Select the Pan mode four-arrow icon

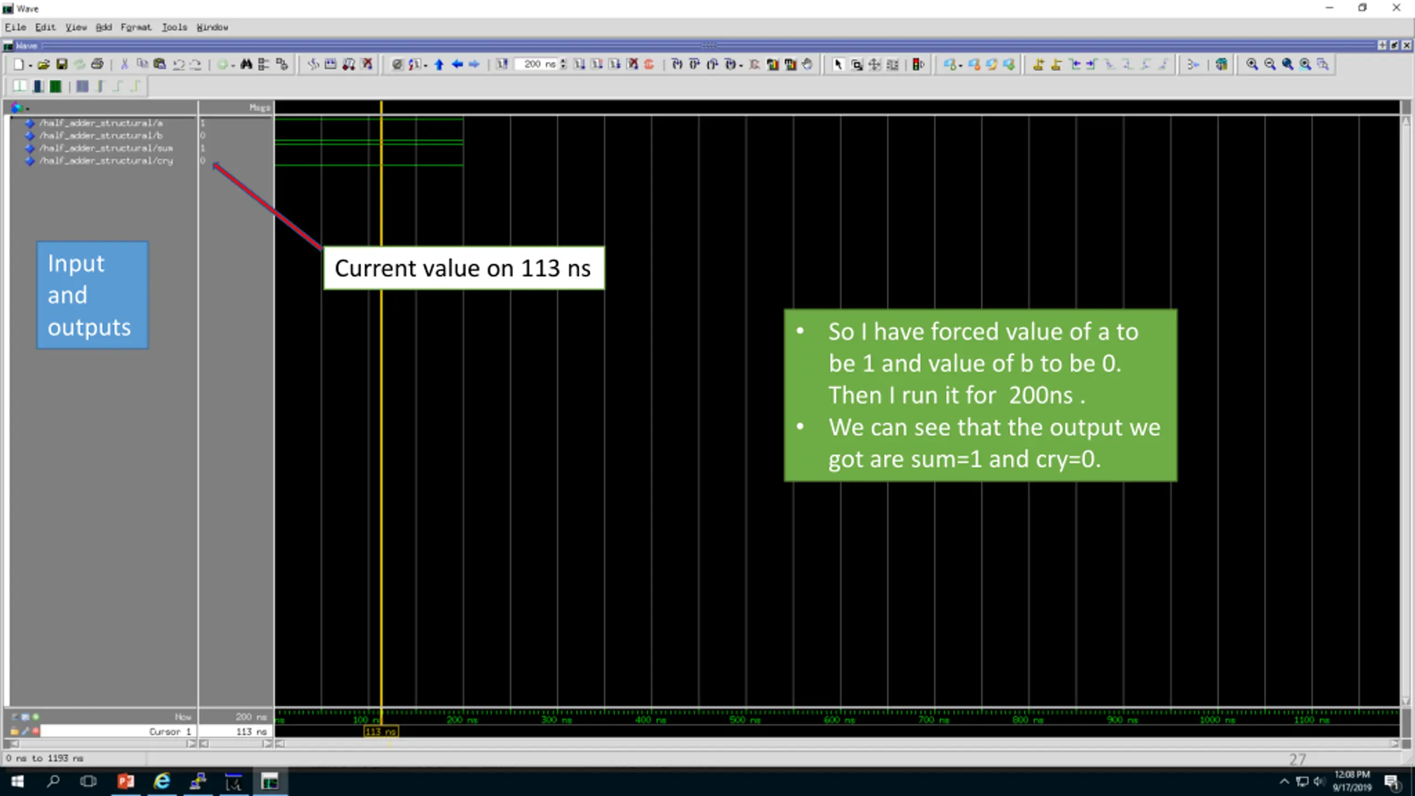874,65
